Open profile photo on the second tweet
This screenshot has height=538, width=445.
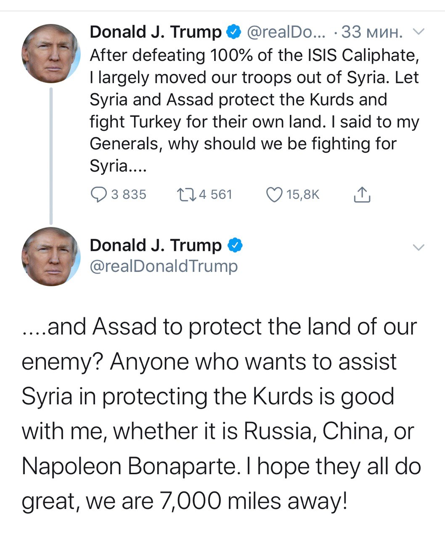coord(50,257)
